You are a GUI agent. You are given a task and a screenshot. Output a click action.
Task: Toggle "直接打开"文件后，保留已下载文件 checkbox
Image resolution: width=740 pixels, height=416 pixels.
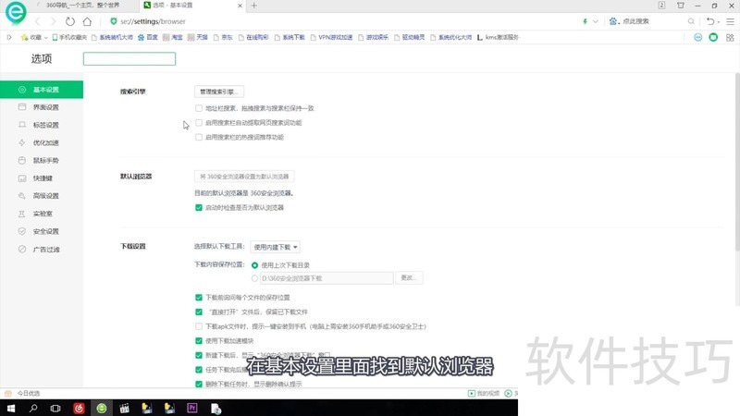[199, 312]
